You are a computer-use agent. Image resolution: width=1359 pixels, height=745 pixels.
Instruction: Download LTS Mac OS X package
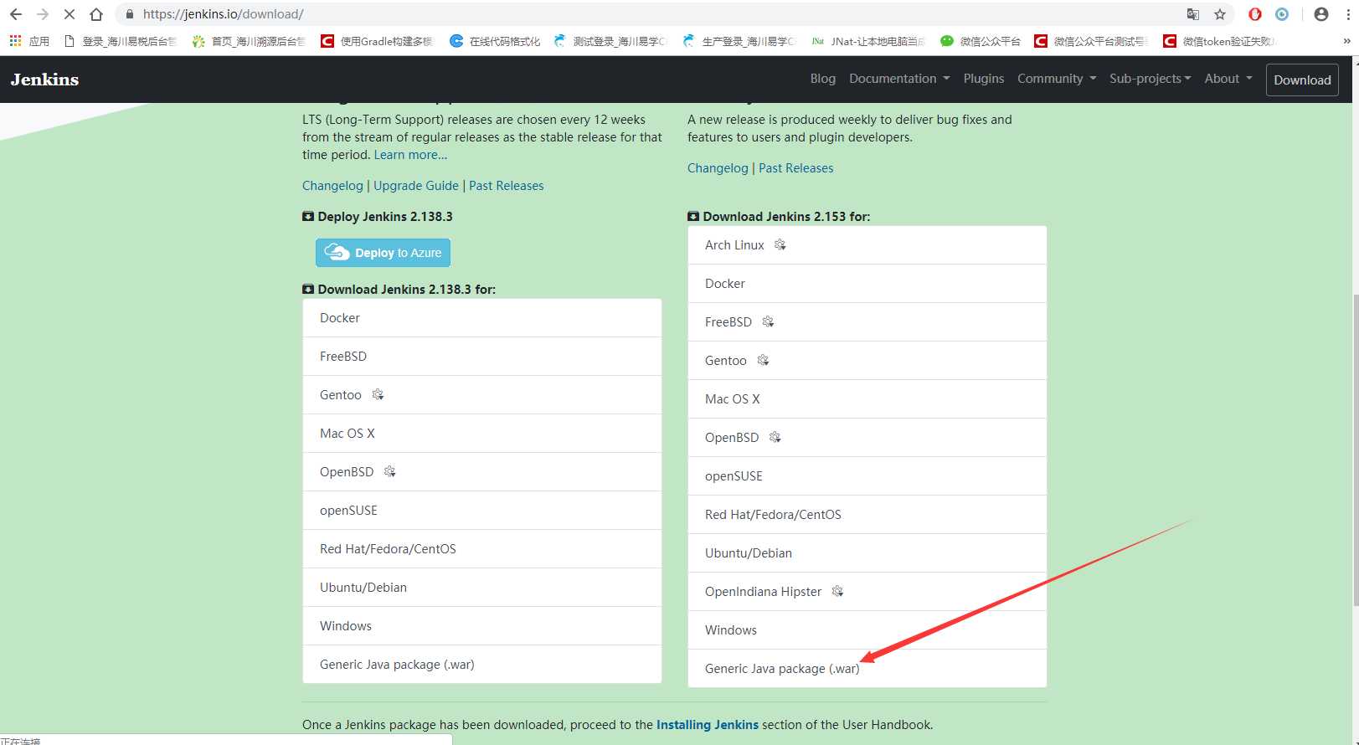(482, 434)
